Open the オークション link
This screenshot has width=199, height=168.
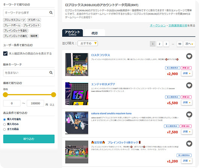tap(158, 25)
